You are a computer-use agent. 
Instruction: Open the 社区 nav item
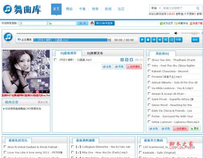121,9
